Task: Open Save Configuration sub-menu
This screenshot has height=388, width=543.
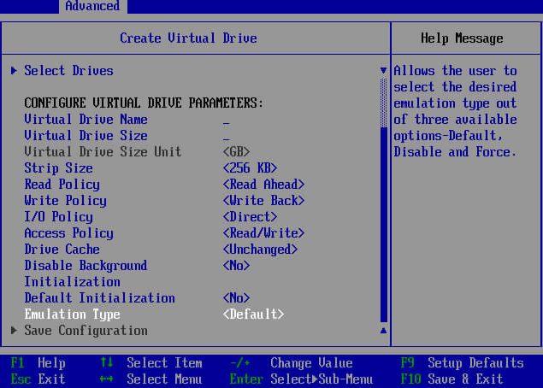Action: click(86, 331)
